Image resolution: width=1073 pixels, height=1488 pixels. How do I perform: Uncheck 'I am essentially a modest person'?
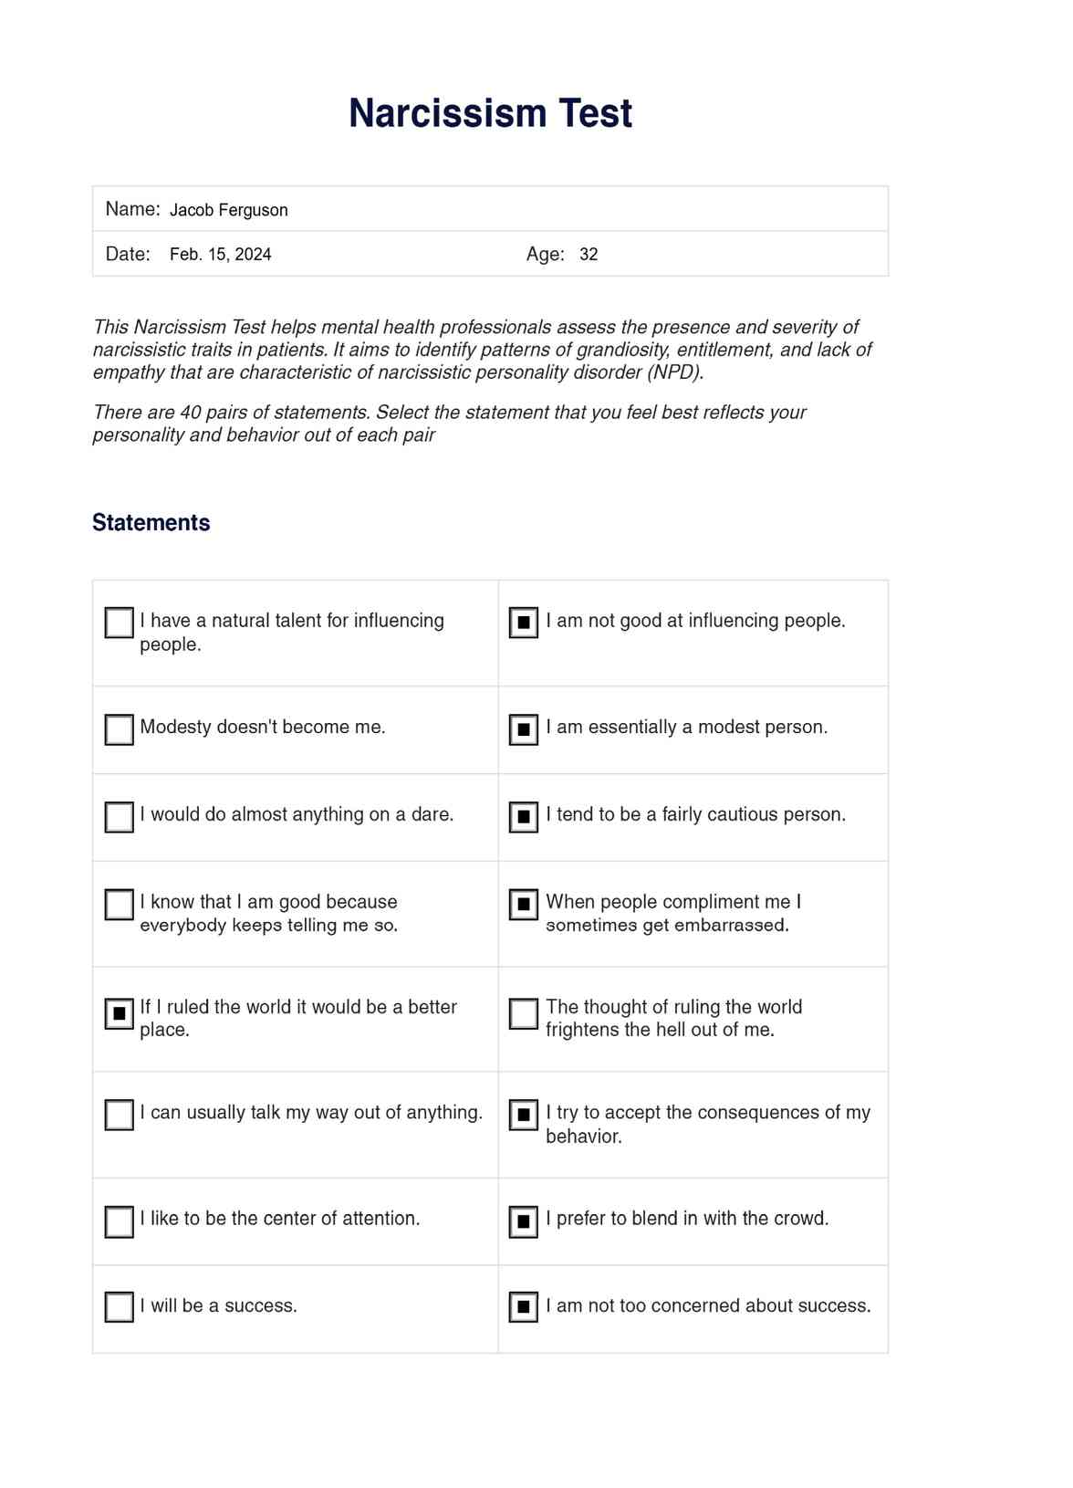coord(523,729)
